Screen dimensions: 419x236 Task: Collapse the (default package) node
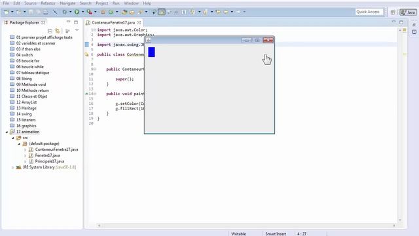[19, 144]
